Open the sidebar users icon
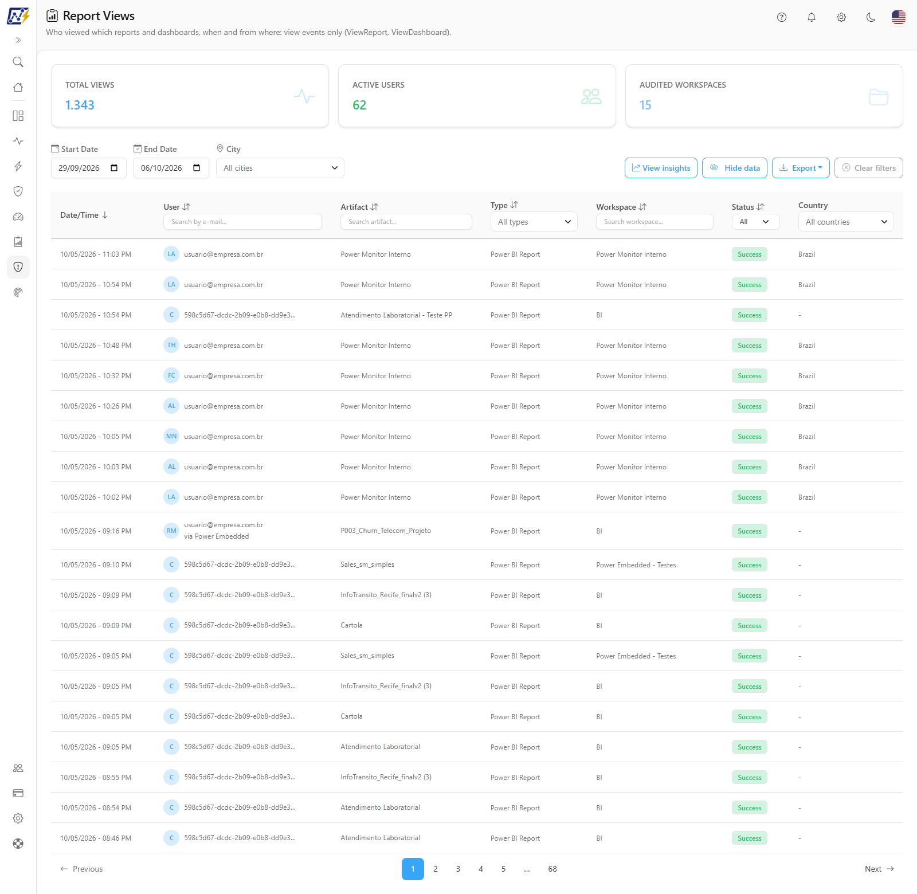Screen dimensions: 917x894 point(18,768)
